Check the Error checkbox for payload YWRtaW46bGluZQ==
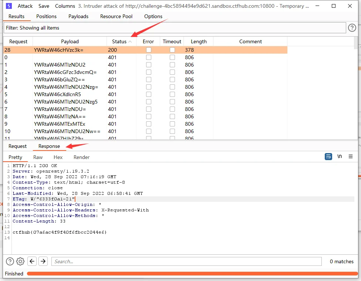The image size is (361, 281). (148, 79)
